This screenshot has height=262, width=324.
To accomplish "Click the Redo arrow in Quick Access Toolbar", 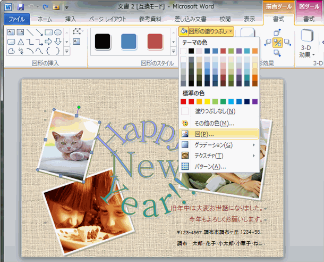I will 45,7.
